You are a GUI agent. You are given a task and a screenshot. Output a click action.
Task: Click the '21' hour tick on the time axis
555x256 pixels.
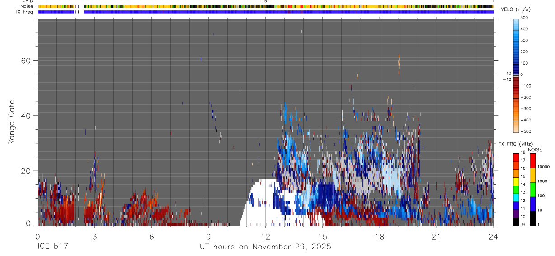click(x=436, y=236)
